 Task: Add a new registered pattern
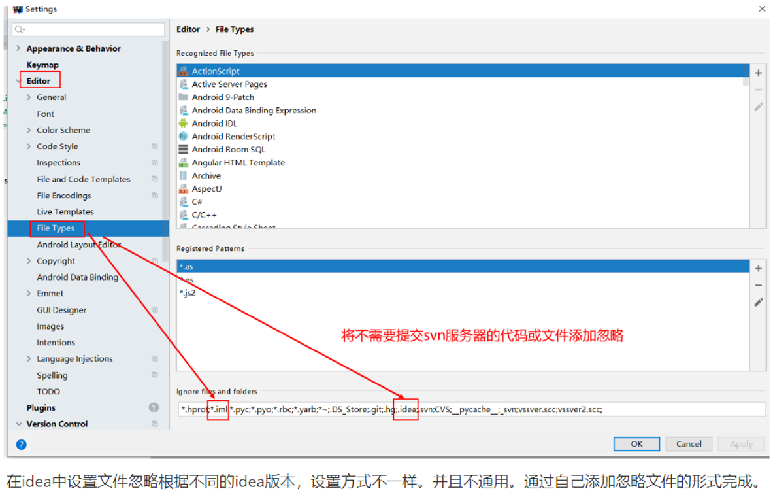point(758,269)
